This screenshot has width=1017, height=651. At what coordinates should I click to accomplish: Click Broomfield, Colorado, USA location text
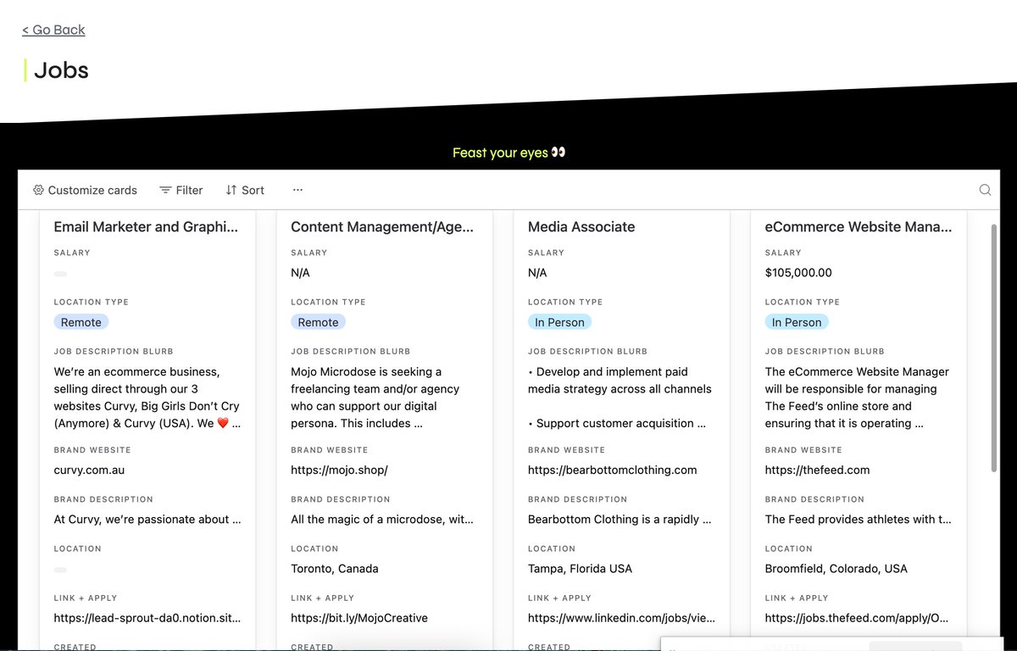coord(836,569)
